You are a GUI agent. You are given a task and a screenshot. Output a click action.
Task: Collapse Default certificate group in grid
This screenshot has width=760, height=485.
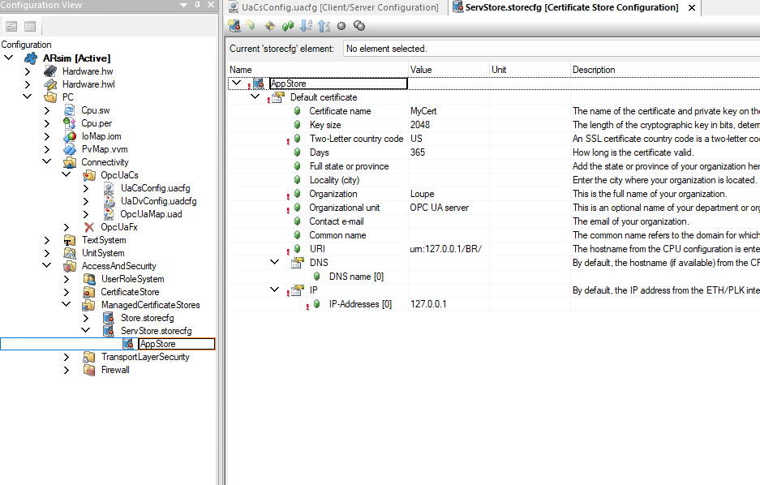[x=255, y=97]
